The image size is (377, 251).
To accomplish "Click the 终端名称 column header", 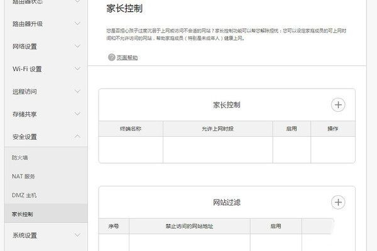I will [130, 129].
